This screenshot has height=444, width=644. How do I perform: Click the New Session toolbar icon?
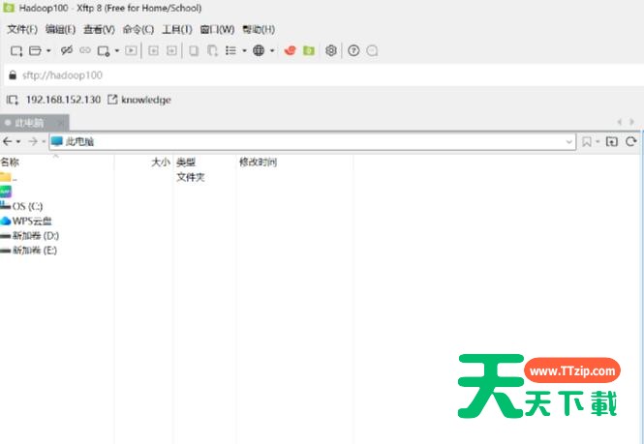point(16,51)
